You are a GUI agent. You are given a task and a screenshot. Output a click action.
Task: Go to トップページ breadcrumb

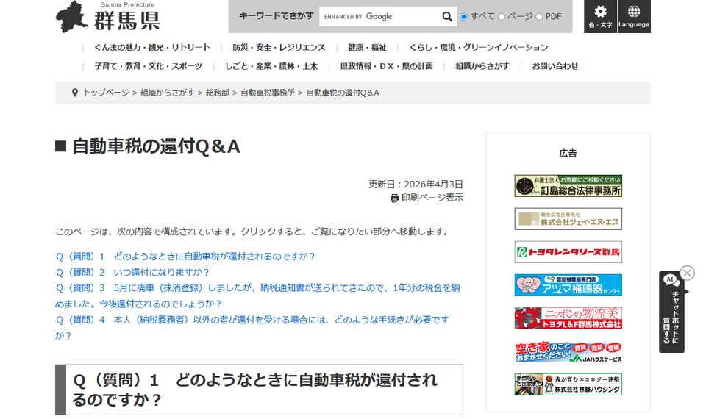coord(106,93)
